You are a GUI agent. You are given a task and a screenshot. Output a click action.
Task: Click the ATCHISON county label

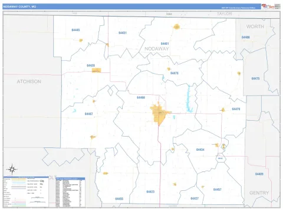click(29, 81)
